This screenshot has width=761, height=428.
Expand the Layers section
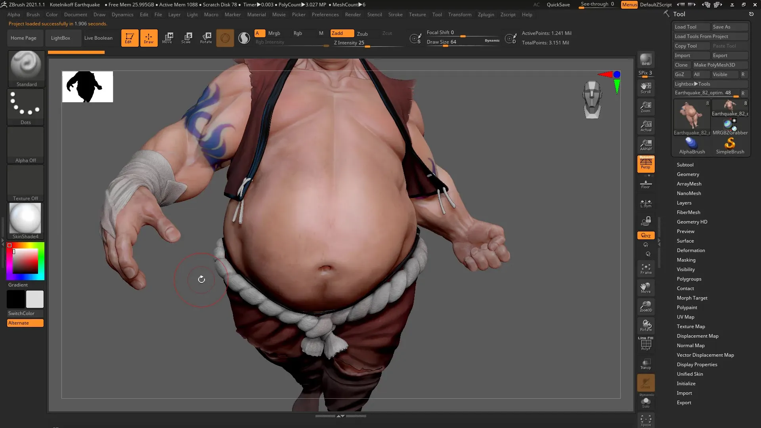click(684, 203)
